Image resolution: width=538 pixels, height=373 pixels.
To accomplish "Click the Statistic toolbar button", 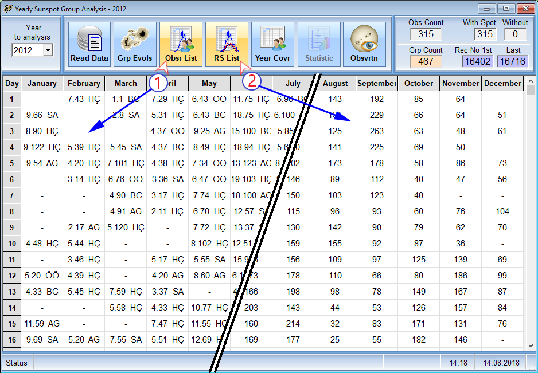I will click(x=319, y=45).
